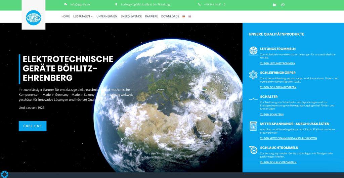
Task: Navigate to the Karriere page
Action: [x=151, y=16]
